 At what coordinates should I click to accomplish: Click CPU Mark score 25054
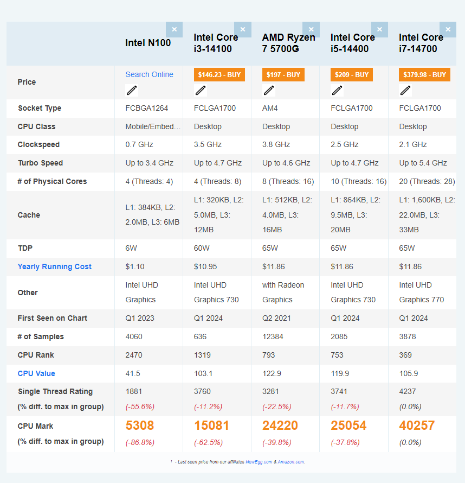[x=348, y=425]
